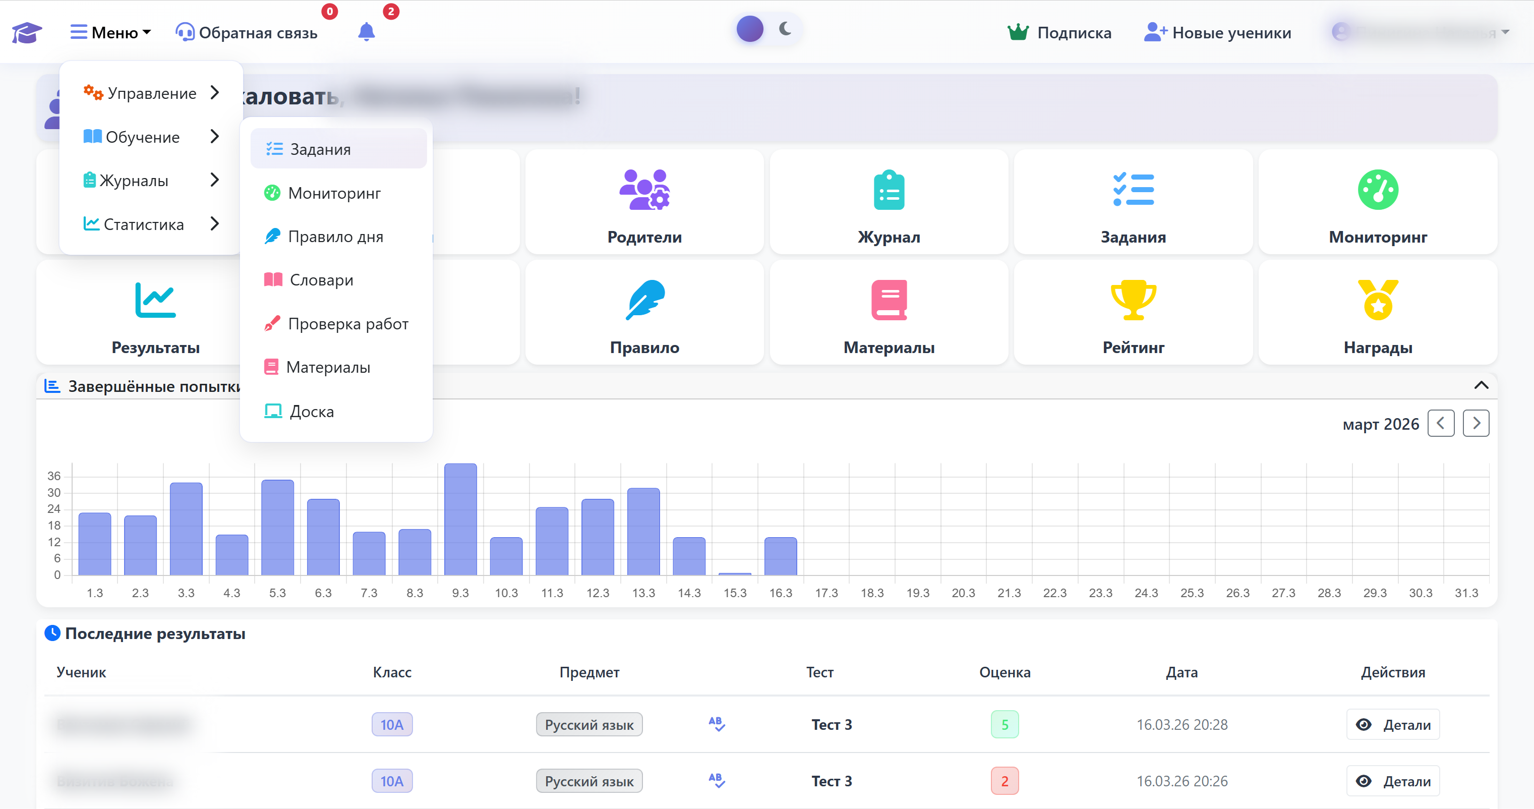Open the Меню dropdown

pyautogui.click(x=111, y=32)
